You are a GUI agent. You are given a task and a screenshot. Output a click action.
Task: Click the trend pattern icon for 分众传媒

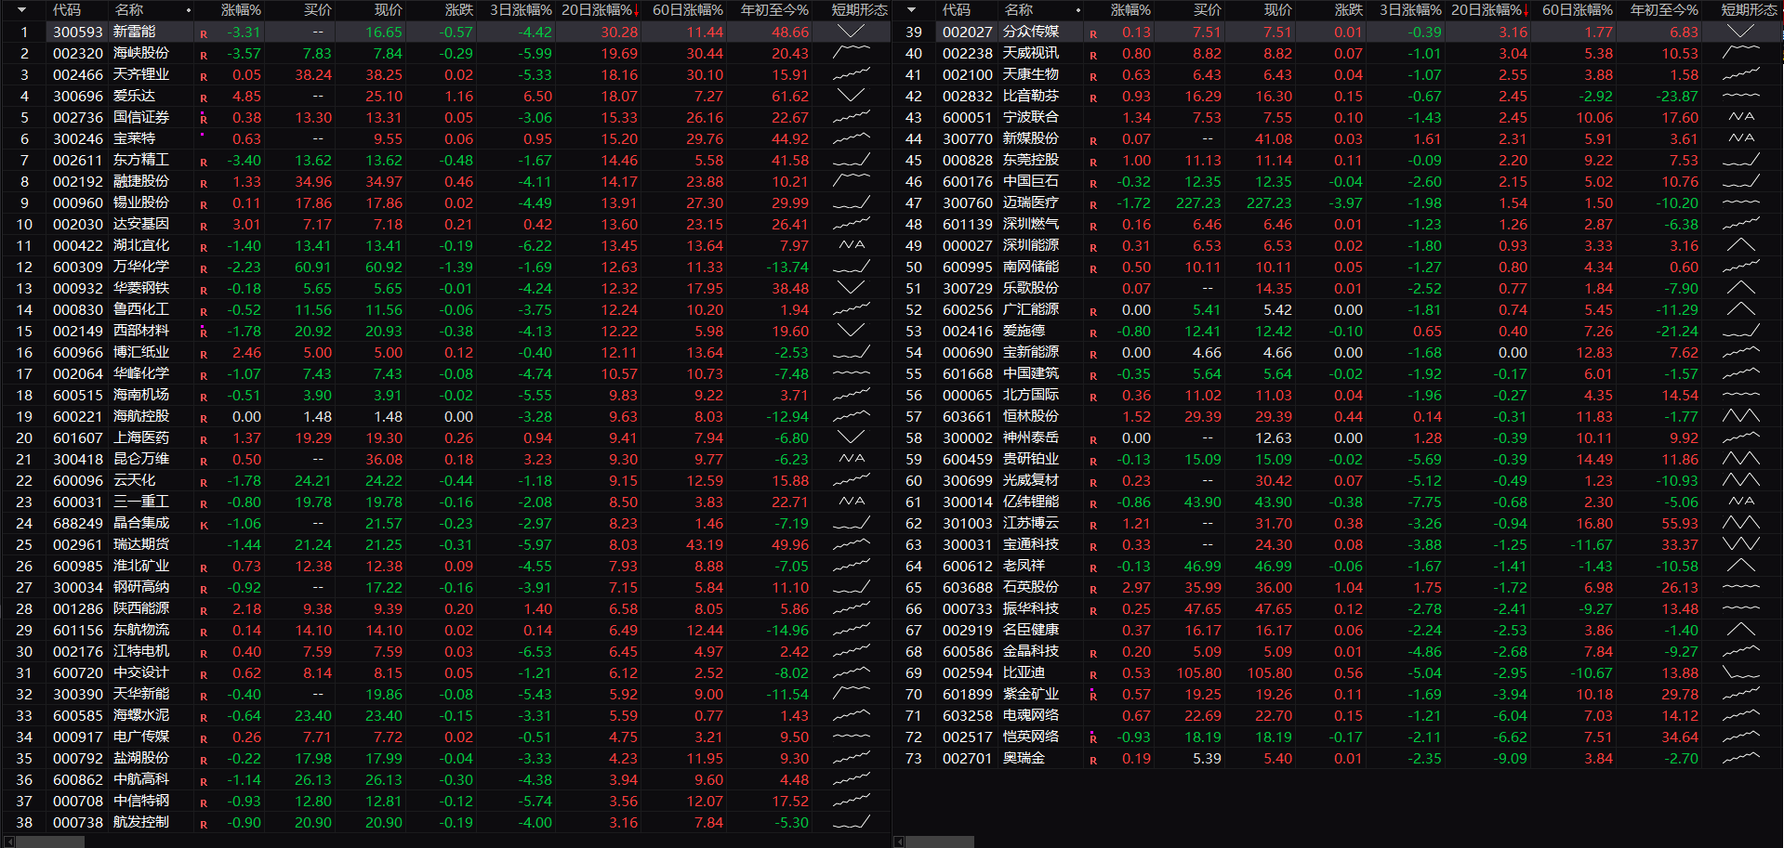[1740, 32]
